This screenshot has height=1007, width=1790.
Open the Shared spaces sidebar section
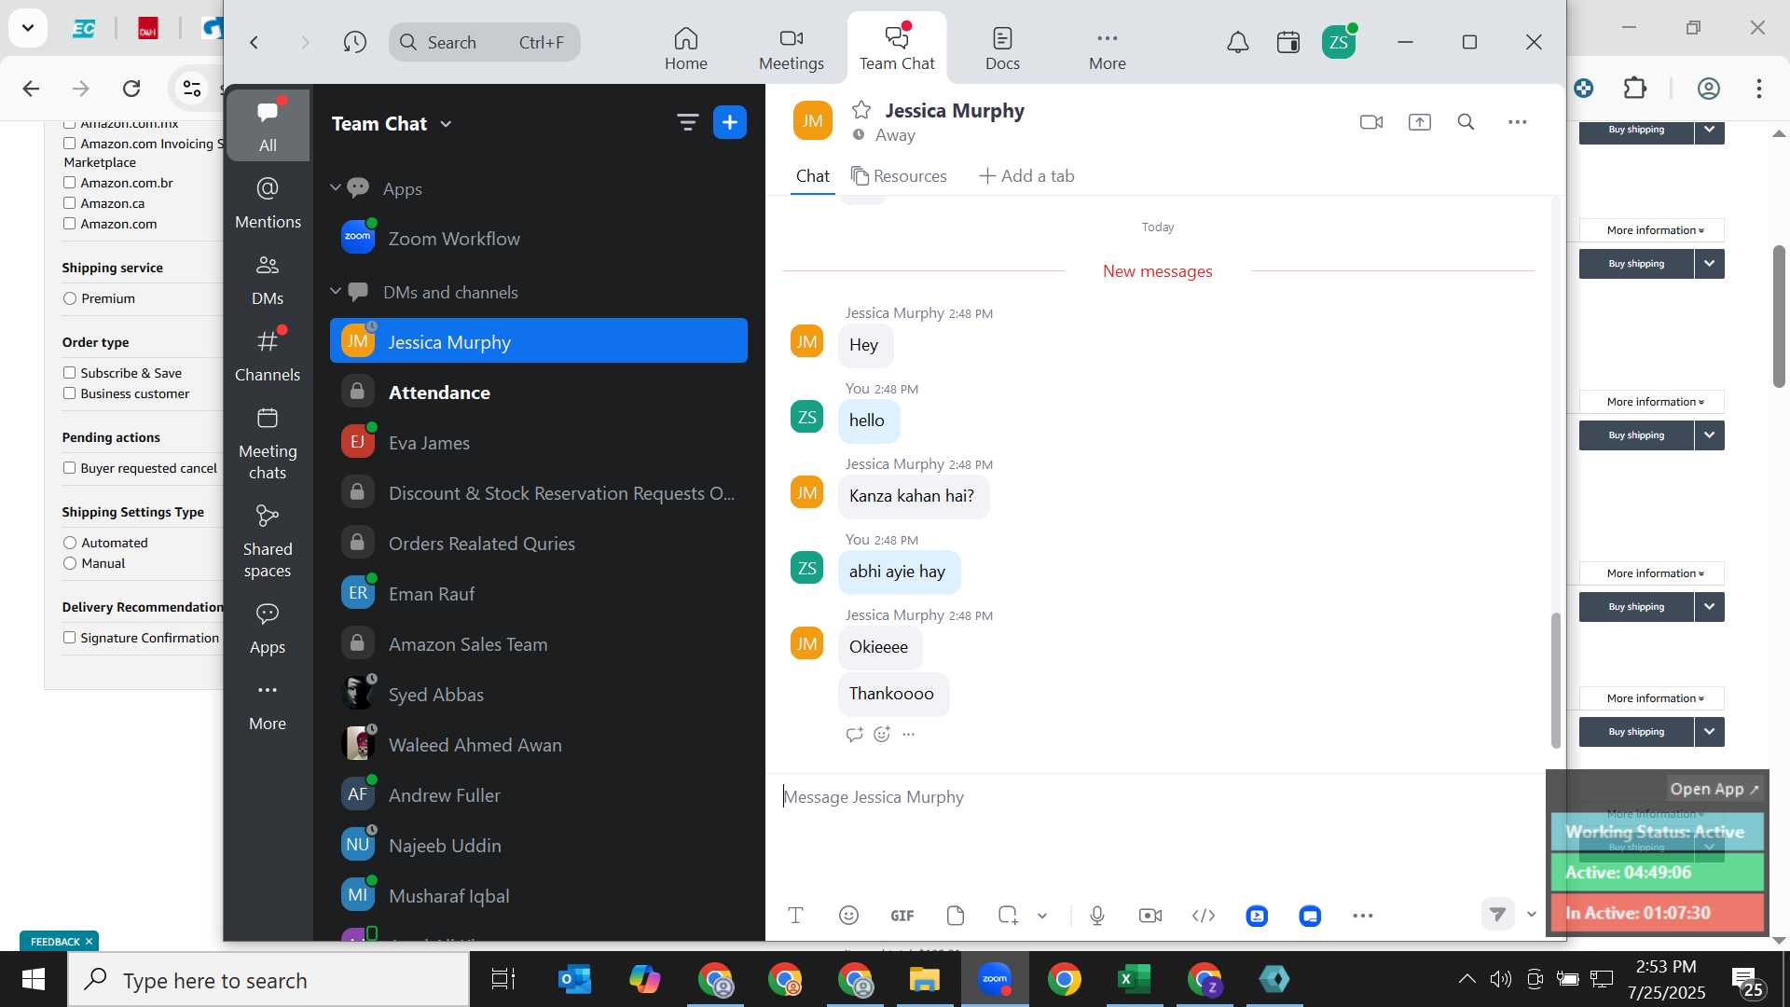point(268,542)
